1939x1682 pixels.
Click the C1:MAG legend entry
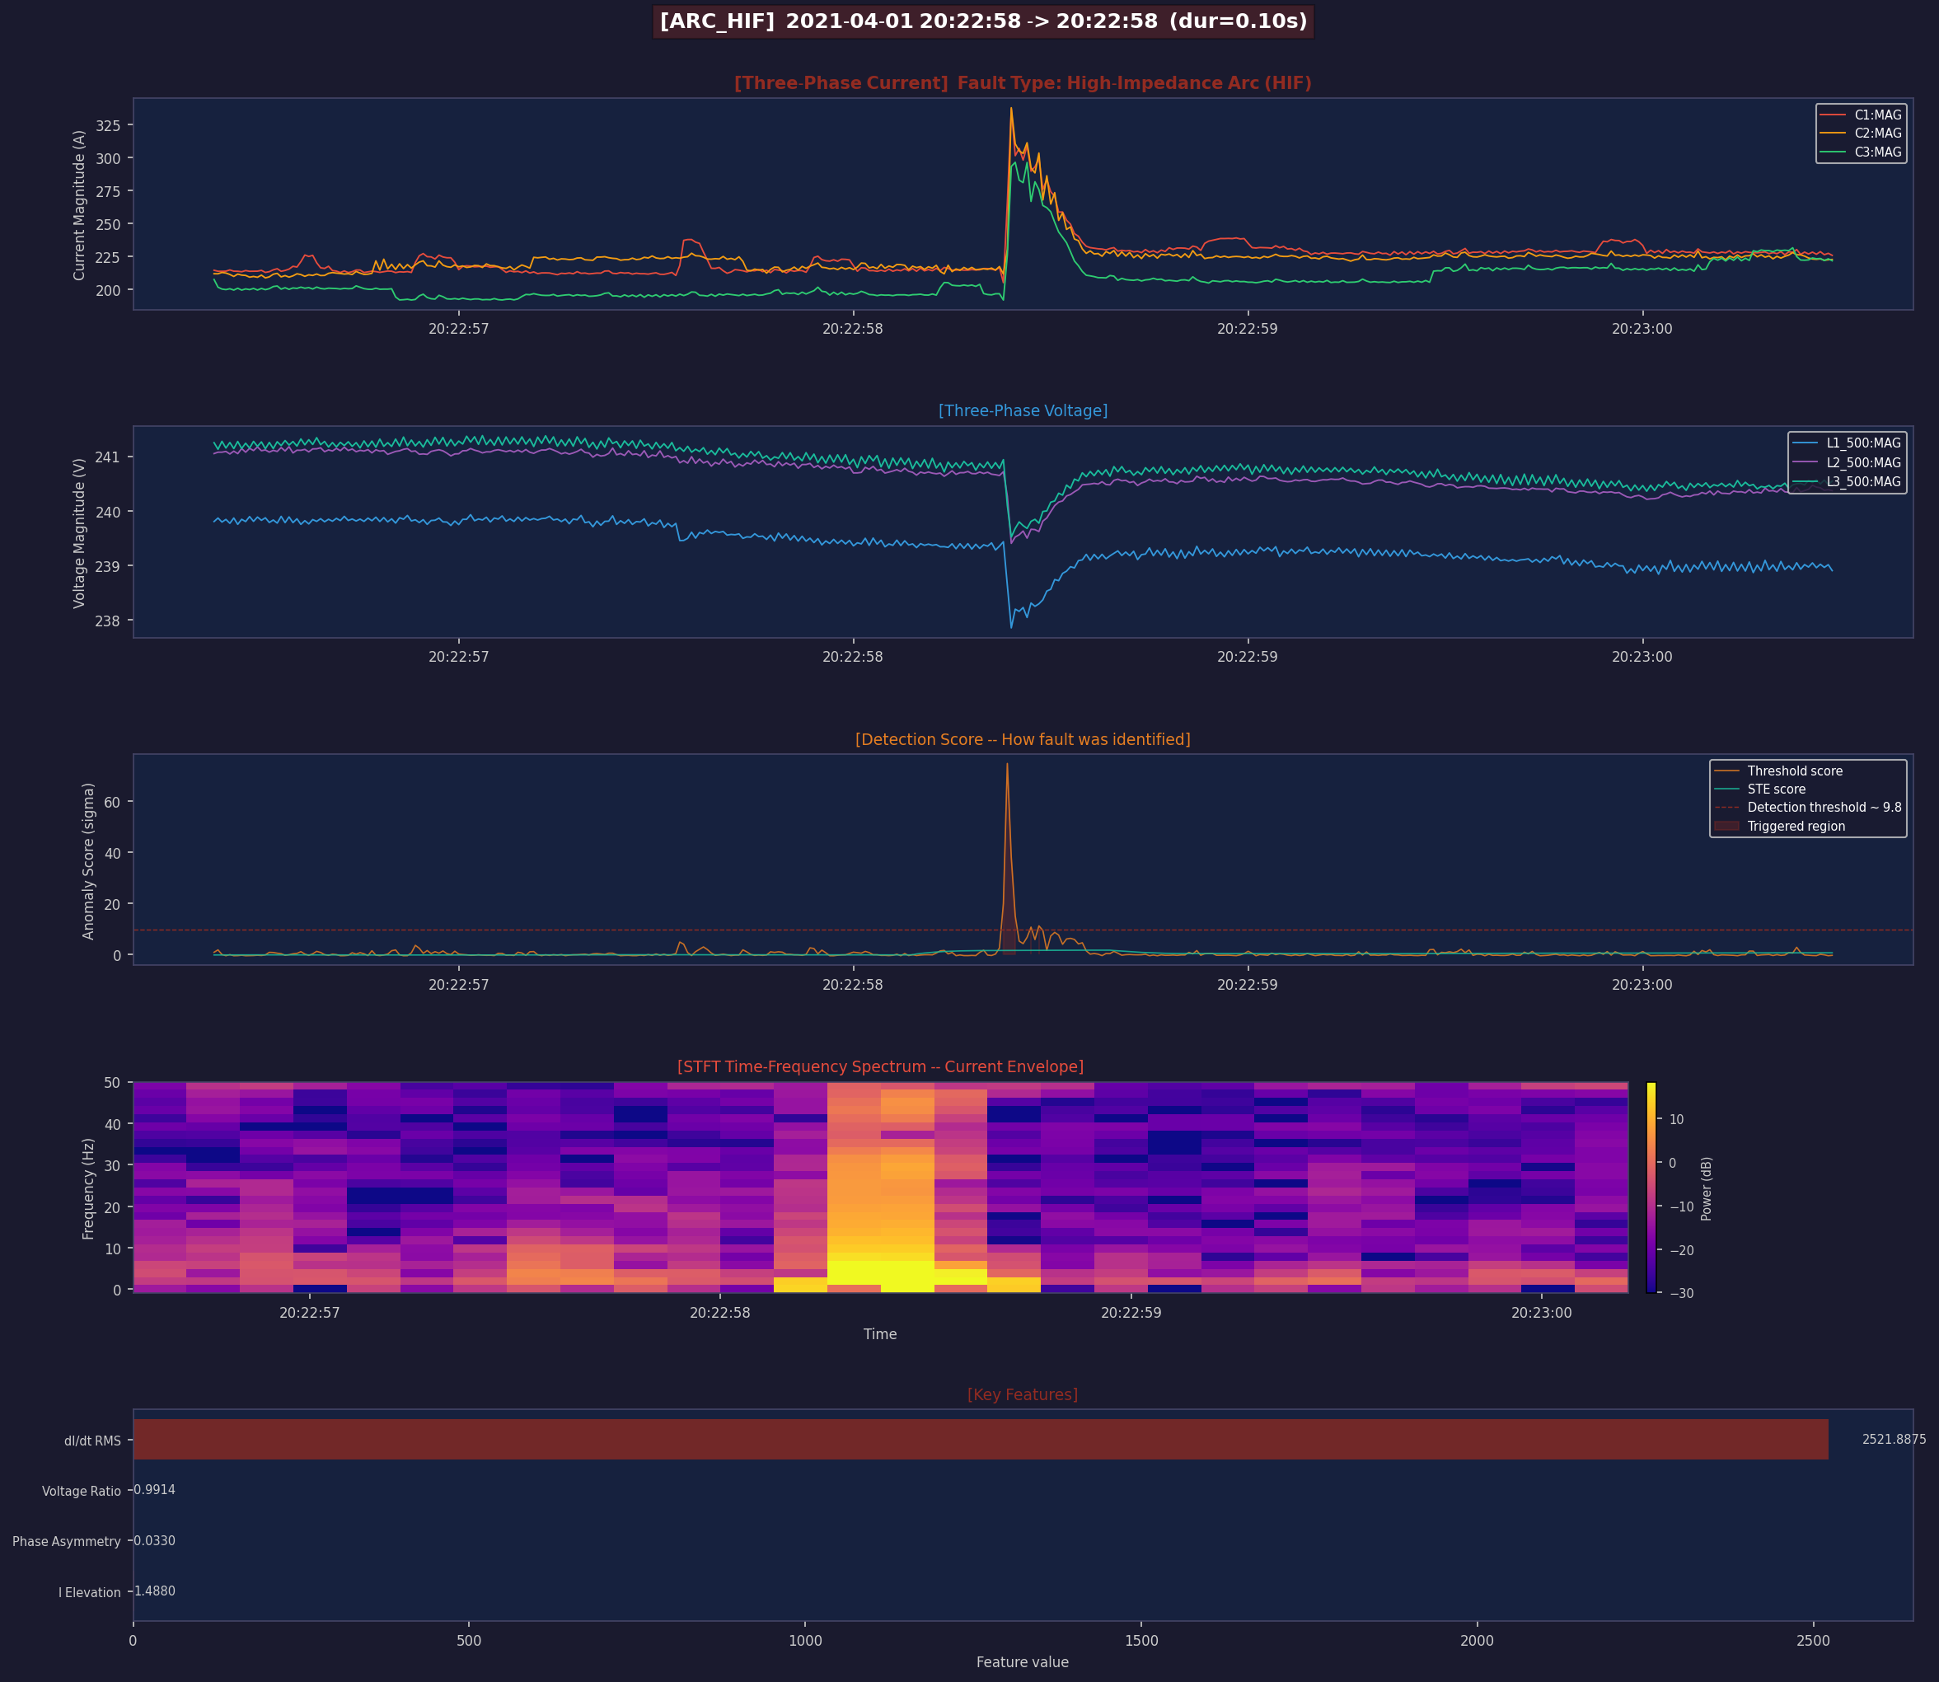point(1877,115)
